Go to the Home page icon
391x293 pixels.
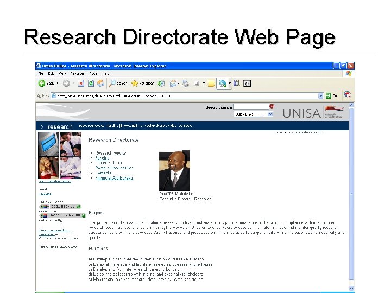101,83
